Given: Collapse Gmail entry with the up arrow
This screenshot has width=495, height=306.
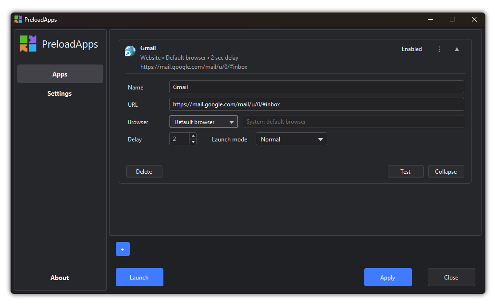Looking at the screenshot, I should point(457,49).
